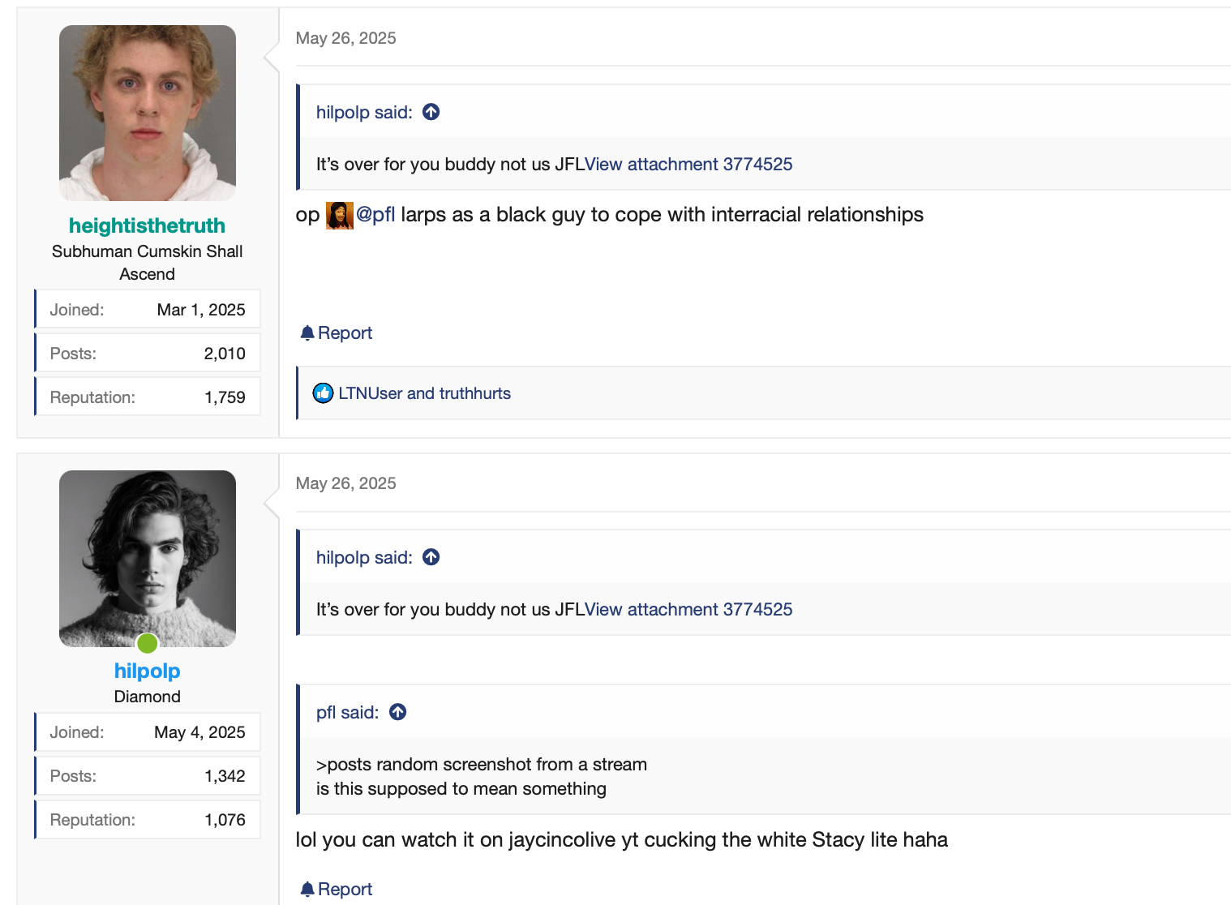This screenshot has width=1231, height=905.
Task: Click hilpolp's green online status dot
Action: tap(148, 643)
